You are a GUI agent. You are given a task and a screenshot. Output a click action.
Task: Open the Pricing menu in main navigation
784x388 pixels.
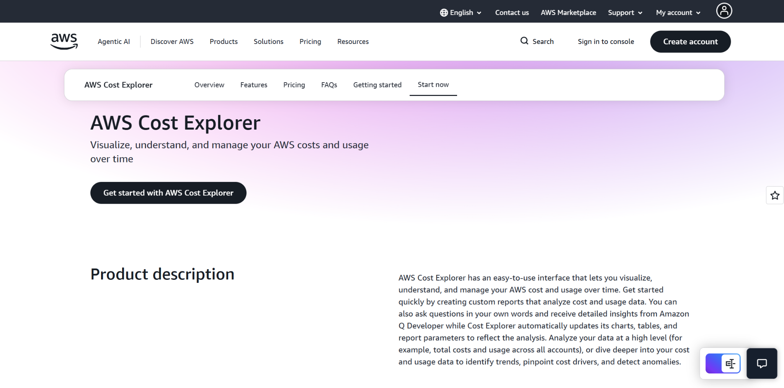(x=310, y=41)
